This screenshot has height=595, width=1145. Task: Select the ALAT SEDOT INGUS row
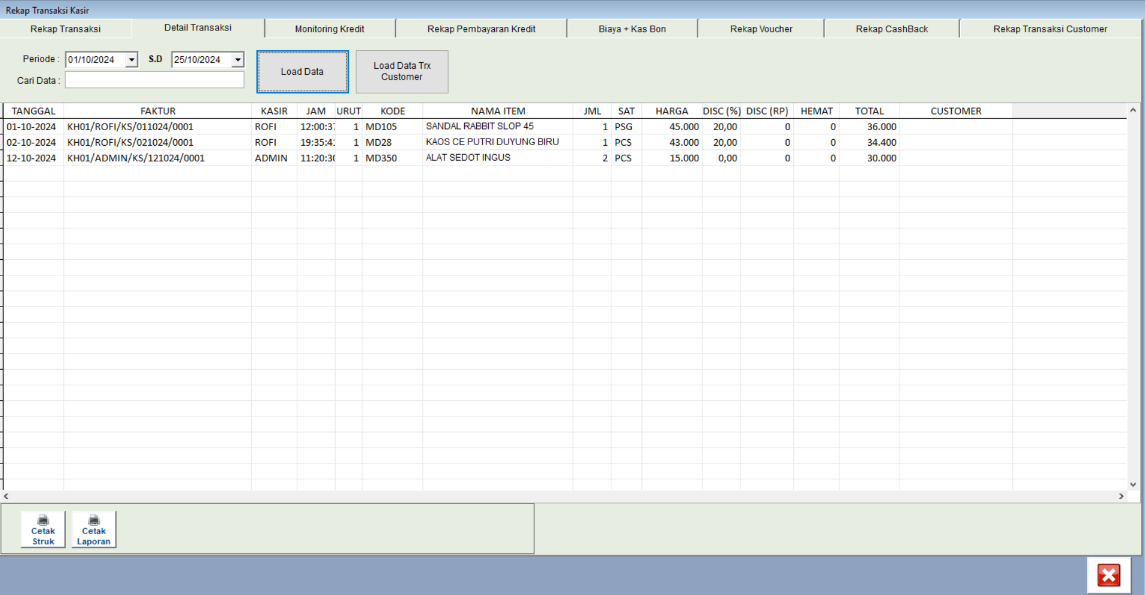(x=468, y=158)
